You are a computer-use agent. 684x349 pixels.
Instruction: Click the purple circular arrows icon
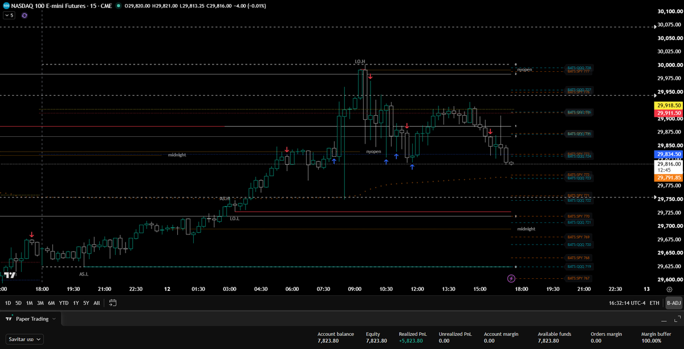click(25, 15)
